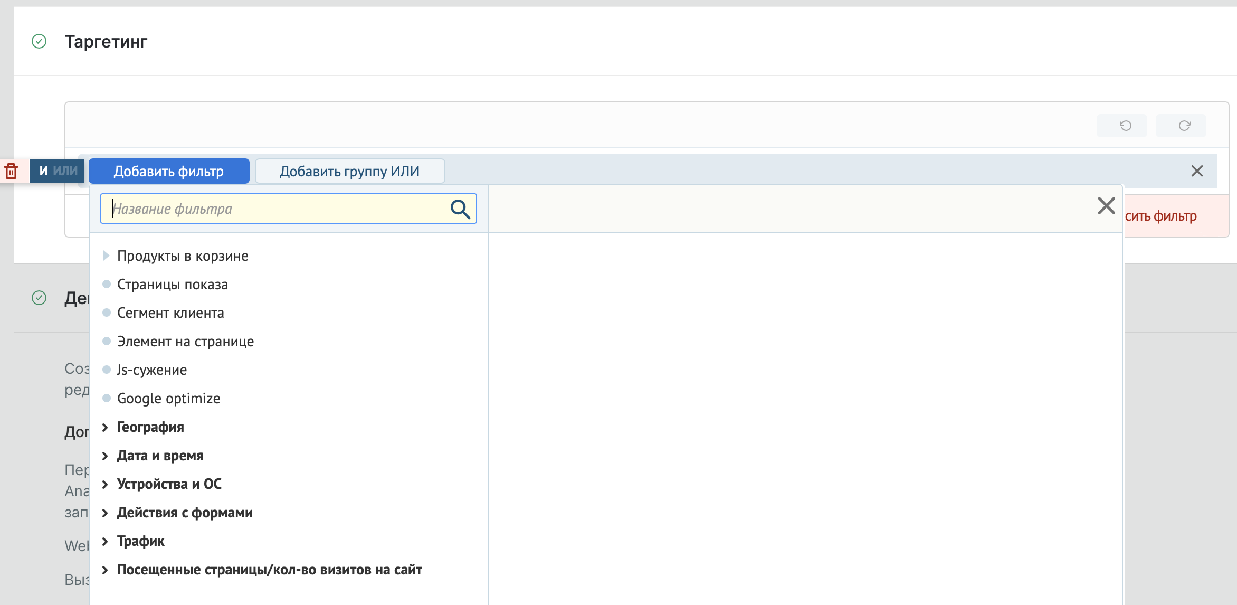Click the red сить фильтр link
Image resolution: width=1237 pixels, height=605 pixels.
pyautogui.click(x=1161, y=216)
